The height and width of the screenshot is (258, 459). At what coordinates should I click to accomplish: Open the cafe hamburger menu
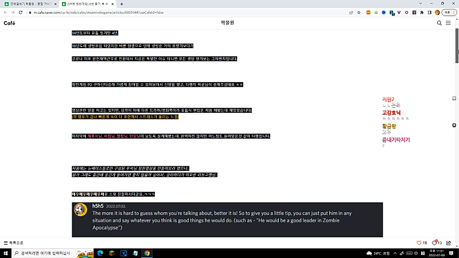(448, 23)
